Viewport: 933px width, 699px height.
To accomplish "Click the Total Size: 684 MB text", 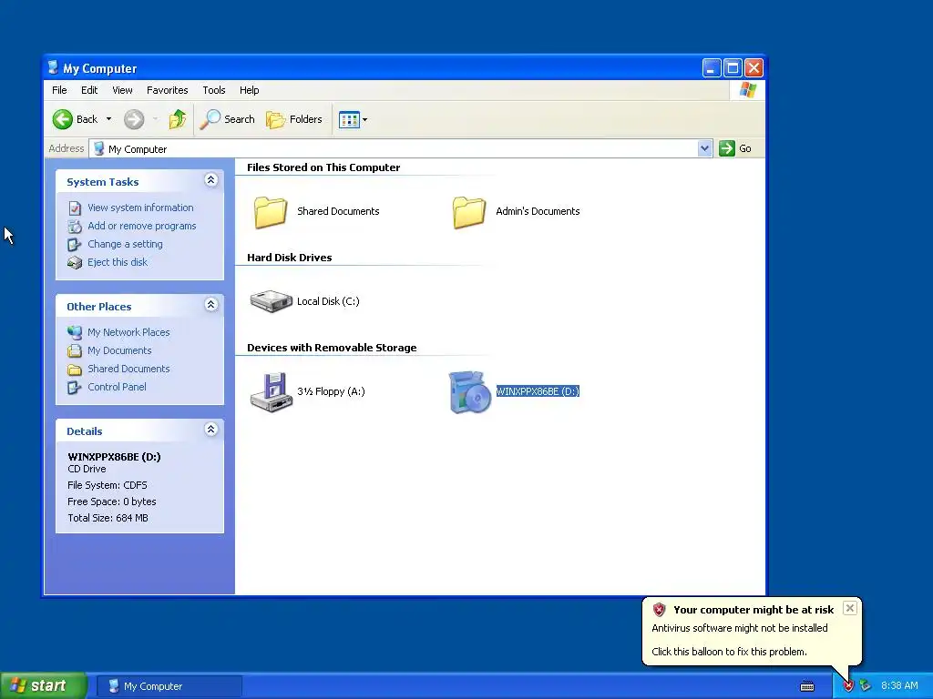I will click(x=108, y=518).
